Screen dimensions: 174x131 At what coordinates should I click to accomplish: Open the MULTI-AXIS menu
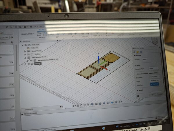tap(97, 36)
